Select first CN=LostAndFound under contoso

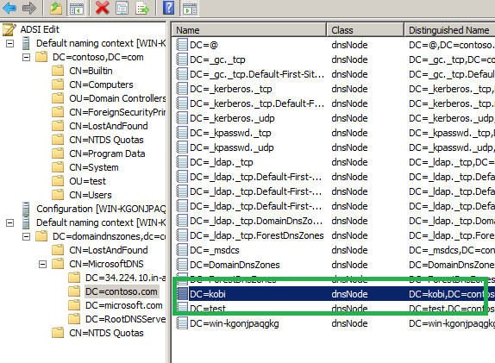109,126
